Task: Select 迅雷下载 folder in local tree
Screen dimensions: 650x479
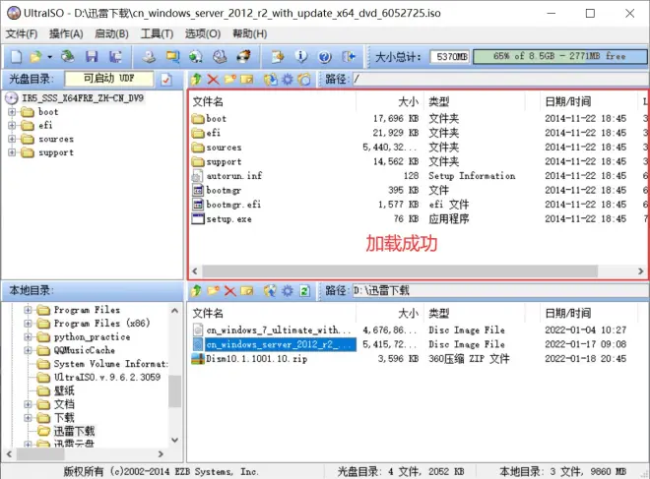Action: 74,431
